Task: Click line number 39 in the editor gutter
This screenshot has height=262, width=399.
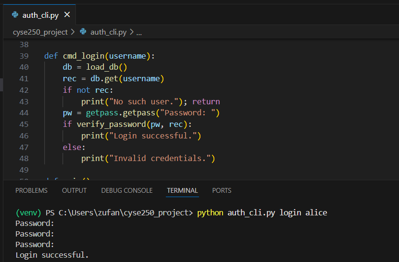Action: click(x=24, y=56)
